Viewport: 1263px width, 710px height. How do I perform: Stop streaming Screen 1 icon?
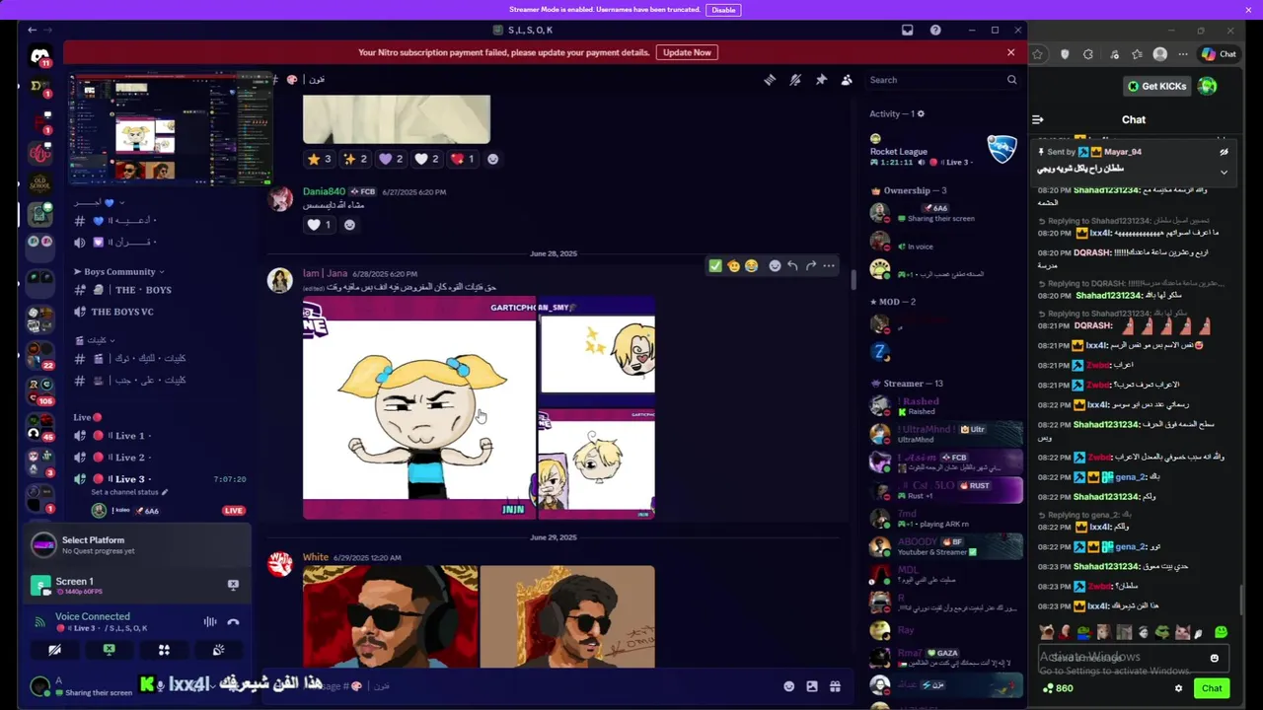[233, 585]
